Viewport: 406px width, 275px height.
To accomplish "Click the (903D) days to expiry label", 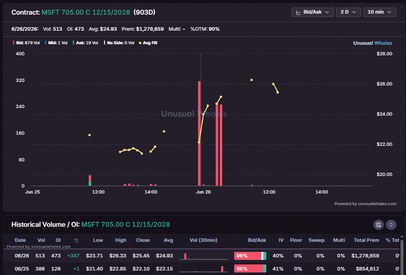I will point(144,13).
